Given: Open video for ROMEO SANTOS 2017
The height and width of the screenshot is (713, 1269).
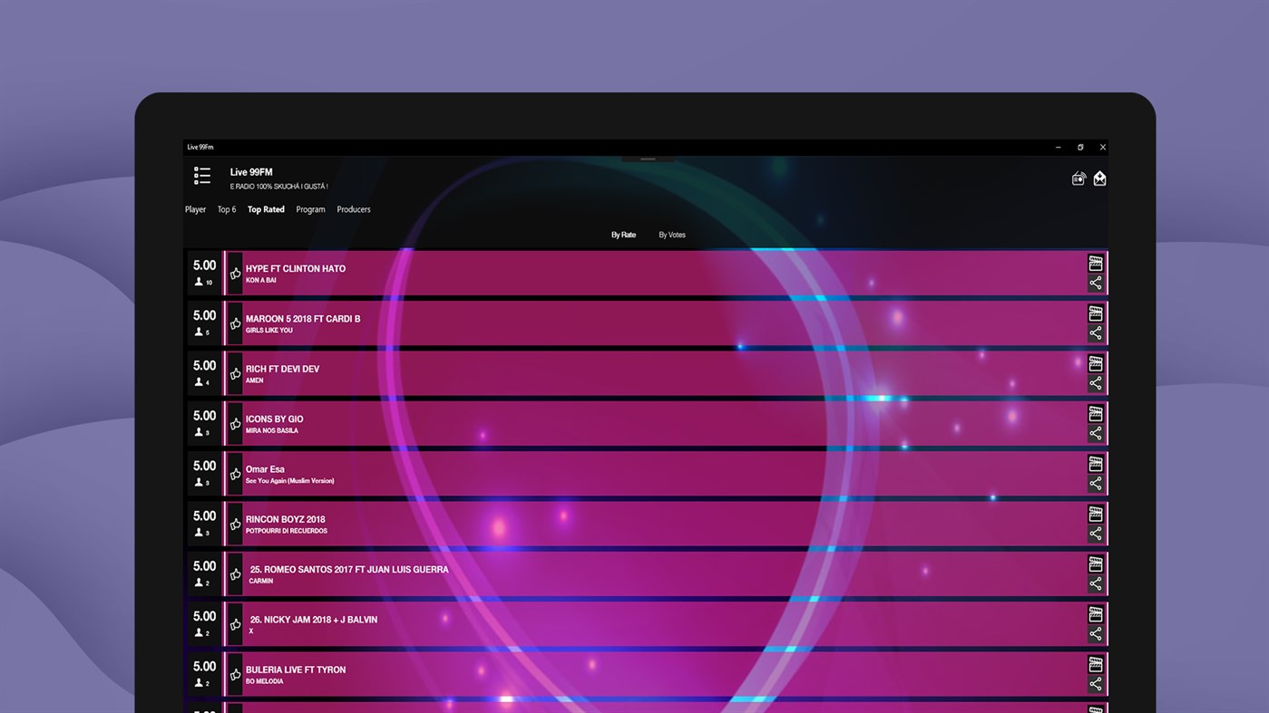Looking at the screenshot, I should point(1096,564).
